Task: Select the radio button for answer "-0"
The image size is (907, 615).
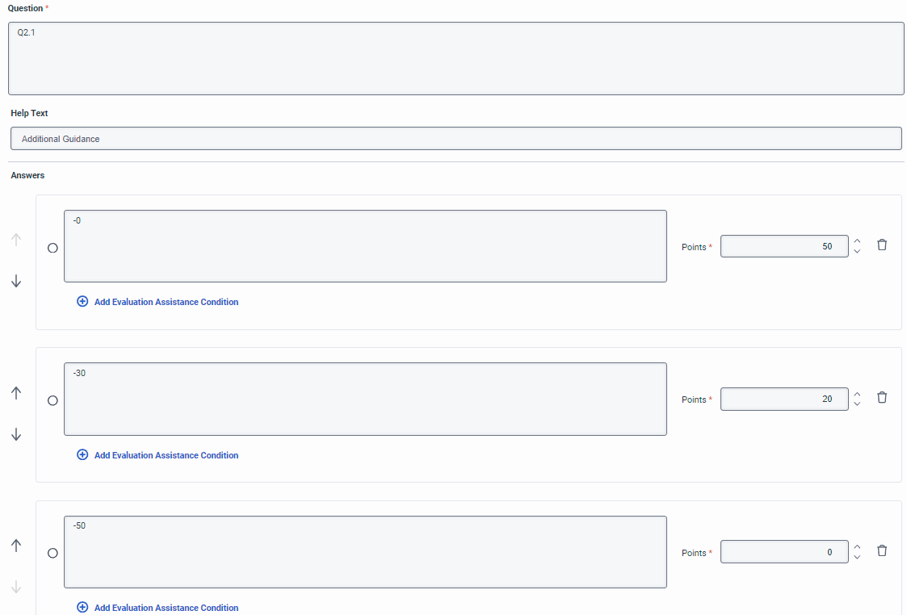Action: point(53,248)
